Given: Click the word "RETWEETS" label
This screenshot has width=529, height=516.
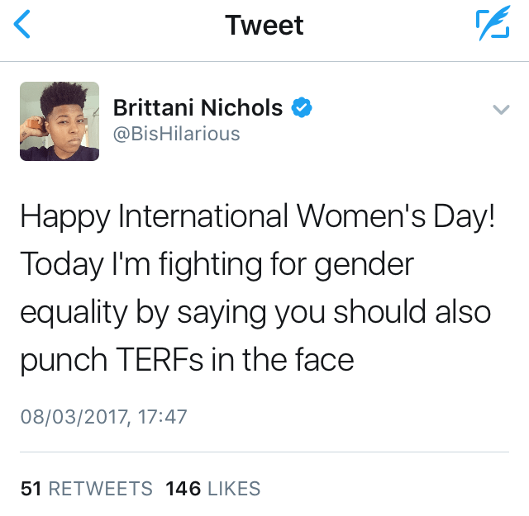Looking at the screenshot, I should tap(101, 488).
